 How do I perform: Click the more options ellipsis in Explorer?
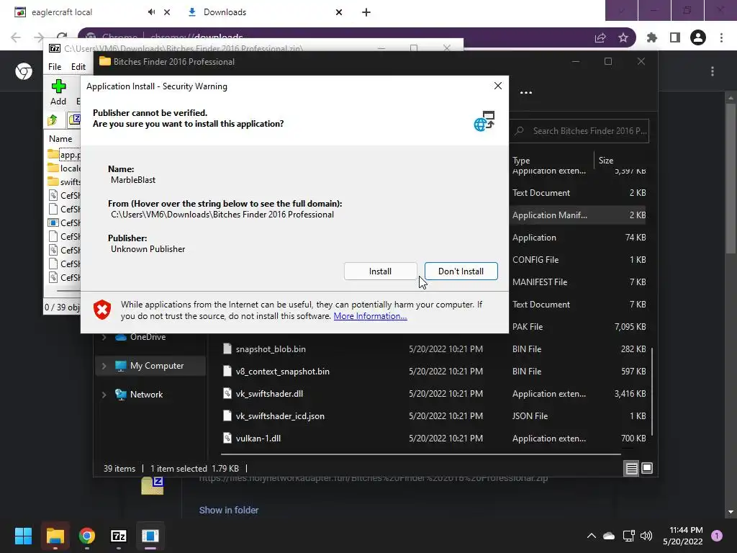click(526, 93)
